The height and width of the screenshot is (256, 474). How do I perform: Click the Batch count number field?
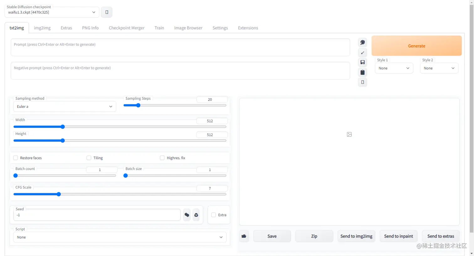tap(102, 170)
